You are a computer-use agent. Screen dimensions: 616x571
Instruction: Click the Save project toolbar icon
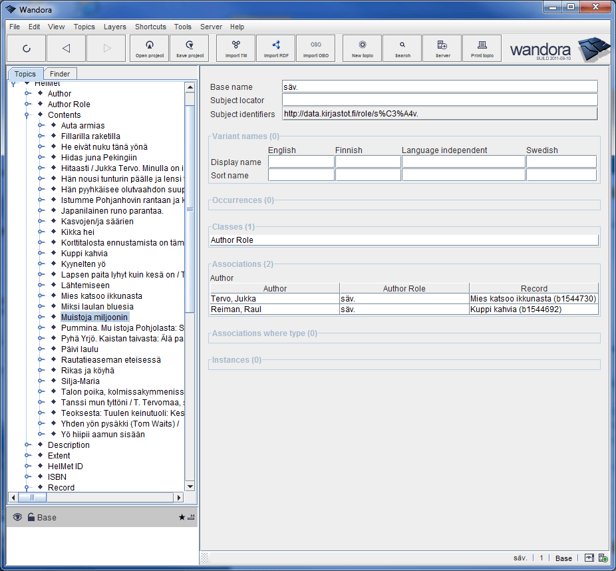[x=190, y=48]
